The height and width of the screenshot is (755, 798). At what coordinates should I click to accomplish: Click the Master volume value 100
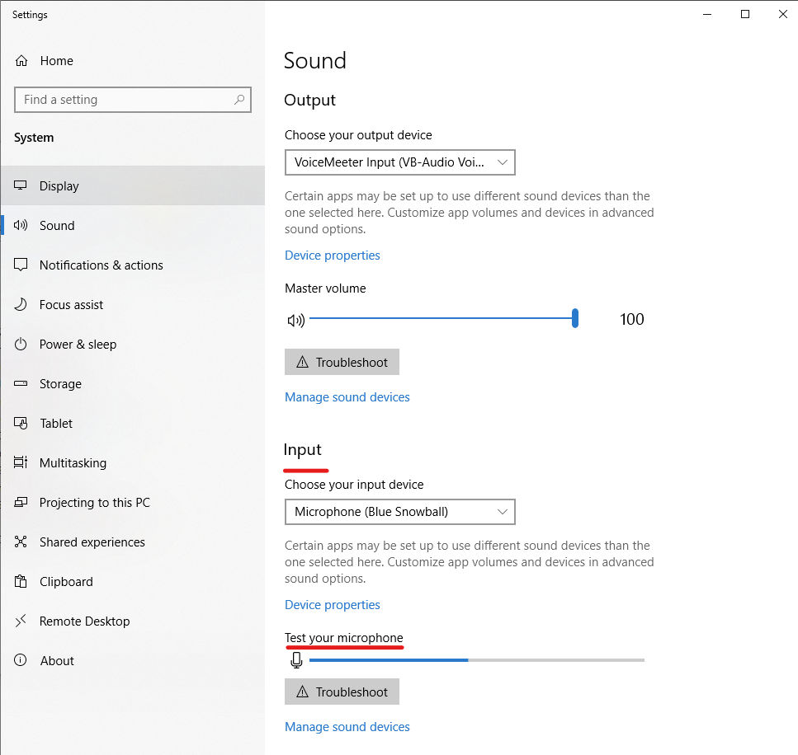[632, 319]
